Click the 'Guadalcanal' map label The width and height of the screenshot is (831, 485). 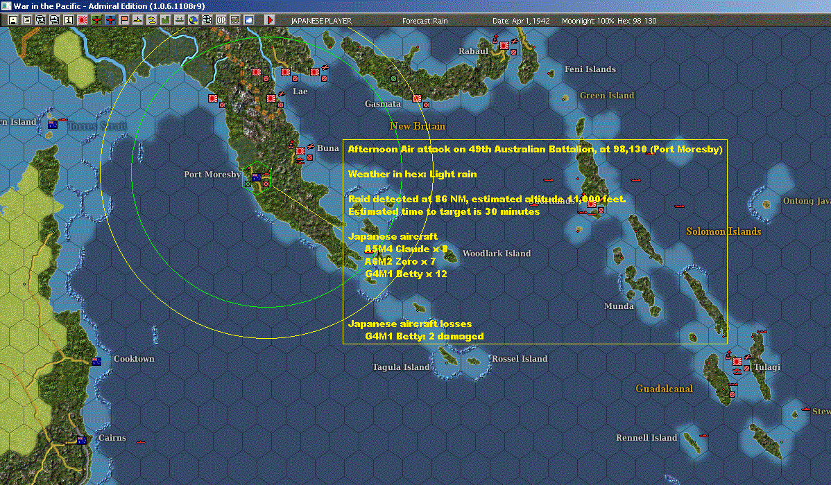click(x=664, y=389)
